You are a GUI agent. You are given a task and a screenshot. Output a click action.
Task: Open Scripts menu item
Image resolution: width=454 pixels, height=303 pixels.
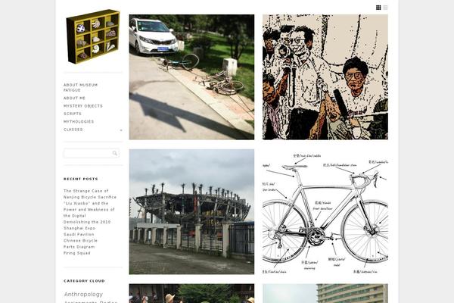pyautogui.click(x=73, y=114)
